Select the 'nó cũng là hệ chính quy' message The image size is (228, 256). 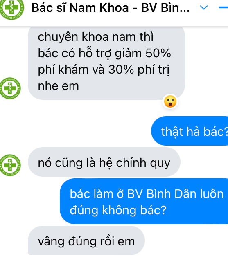[x=104, y=162]
